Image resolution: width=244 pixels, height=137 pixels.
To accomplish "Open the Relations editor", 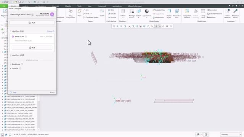I will [211, 18].
